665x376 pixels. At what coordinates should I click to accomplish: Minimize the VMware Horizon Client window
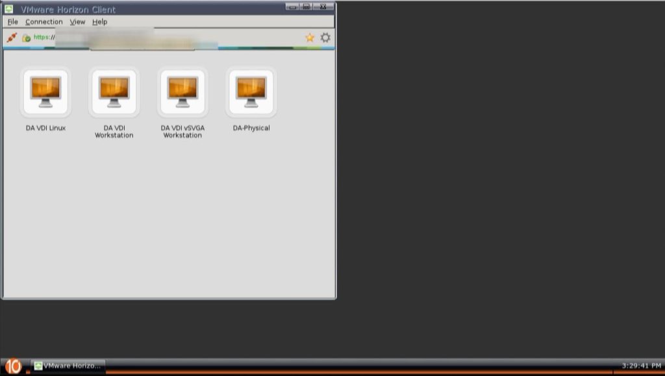point(292,6)
